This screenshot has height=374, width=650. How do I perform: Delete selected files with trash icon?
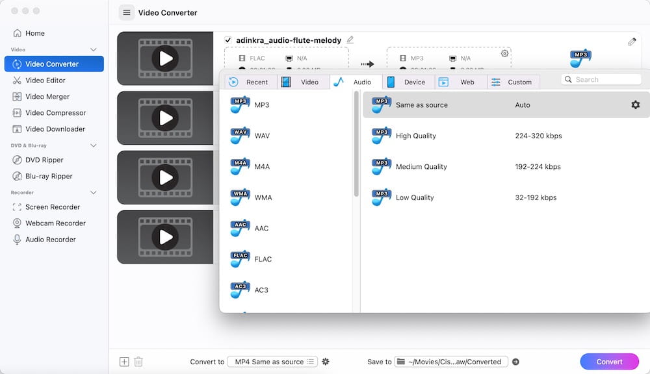click(x=138, y=362)
